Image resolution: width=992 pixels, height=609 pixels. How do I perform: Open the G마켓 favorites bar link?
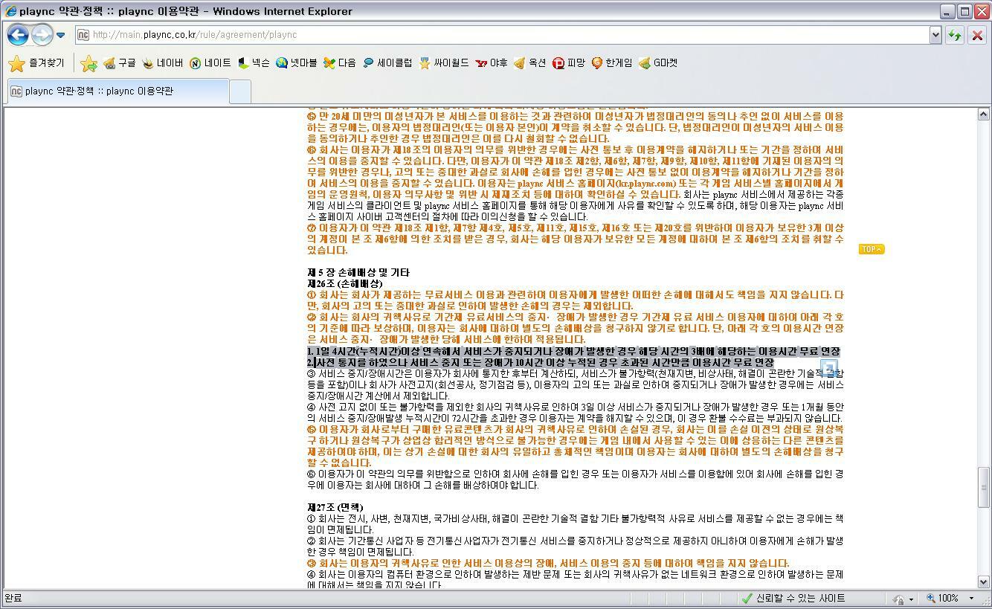tap(658, 63)
